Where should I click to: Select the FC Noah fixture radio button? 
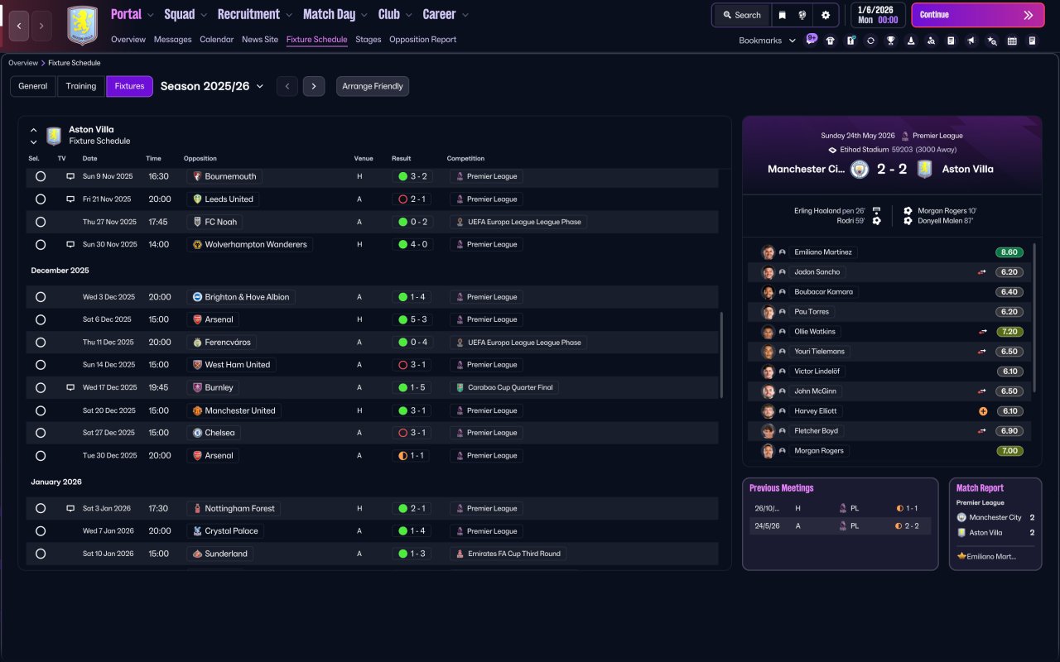41,222
